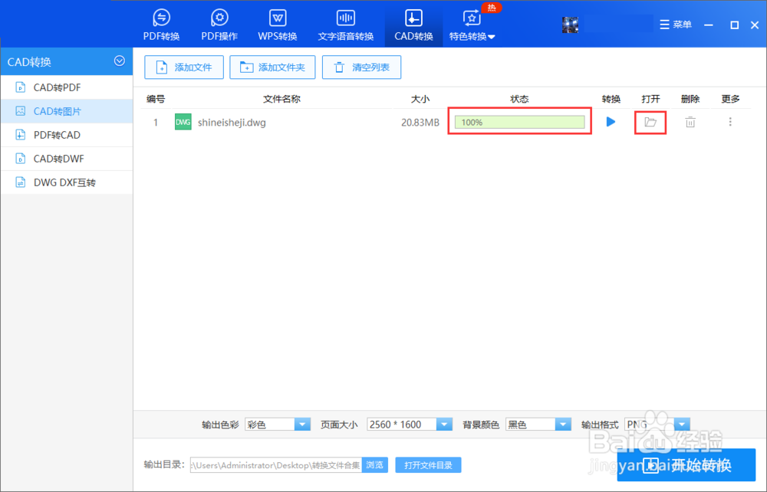Click the 状态 column header

[519, 99]
